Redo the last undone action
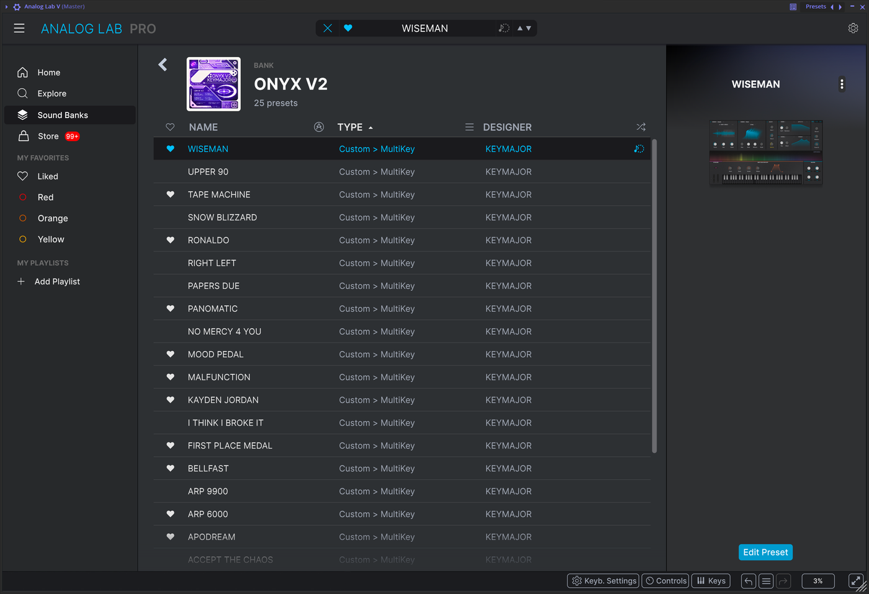This screenshot has width=869, height=594. coord(783,581)
